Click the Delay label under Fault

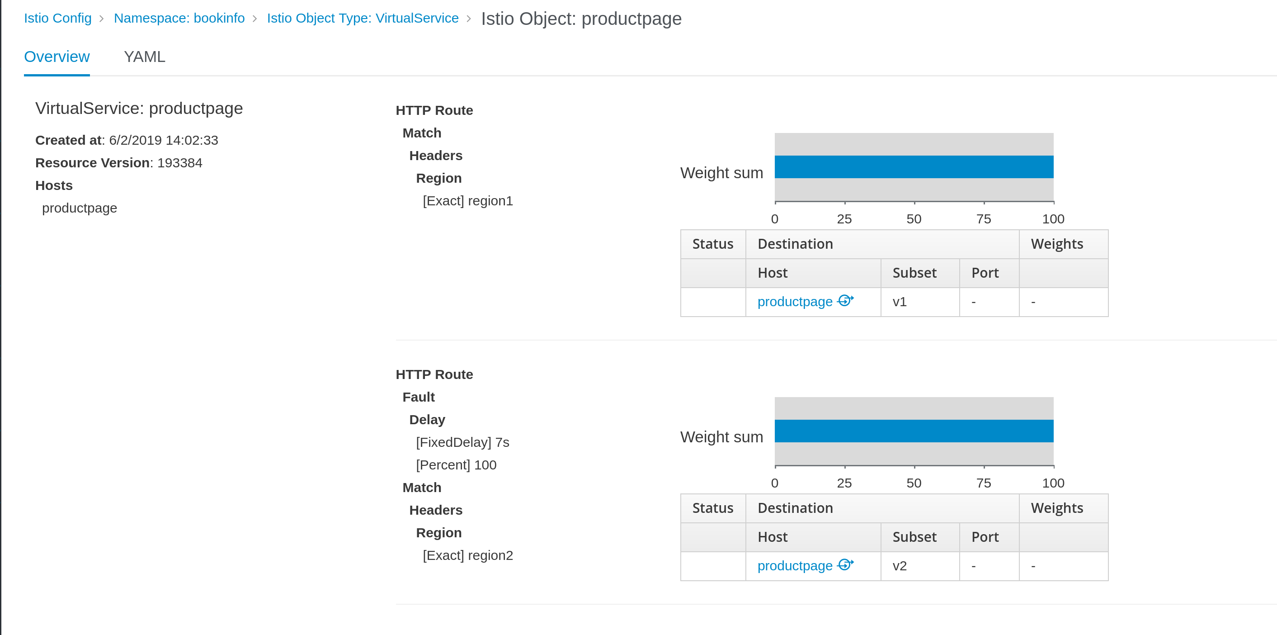427,420
